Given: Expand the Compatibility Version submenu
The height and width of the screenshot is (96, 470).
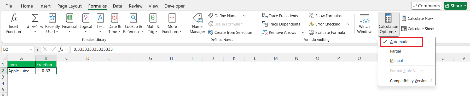Looking at the screenshot, I should click(407, 81).
